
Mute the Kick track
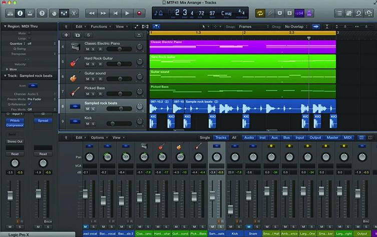tap(88, 123)
